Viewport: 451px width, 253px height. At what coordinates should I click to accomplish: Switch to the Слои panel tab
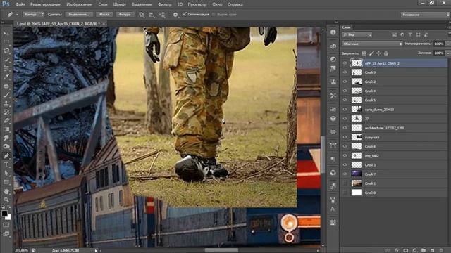pyautogui.click(x=346, y=27)
